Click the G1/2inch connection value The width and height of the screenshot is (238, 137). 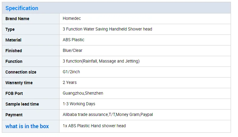(71, 72)
